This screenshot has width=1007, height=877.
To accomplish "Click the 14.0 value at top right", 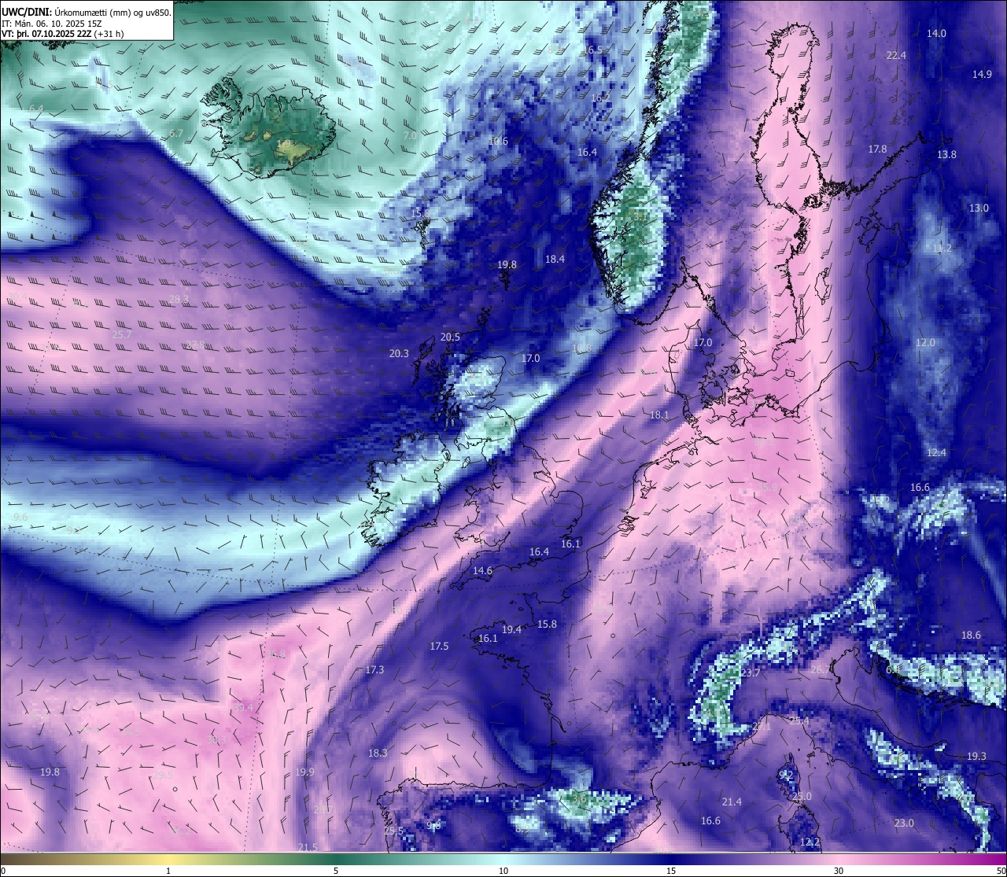I will (x=936, y=34).
